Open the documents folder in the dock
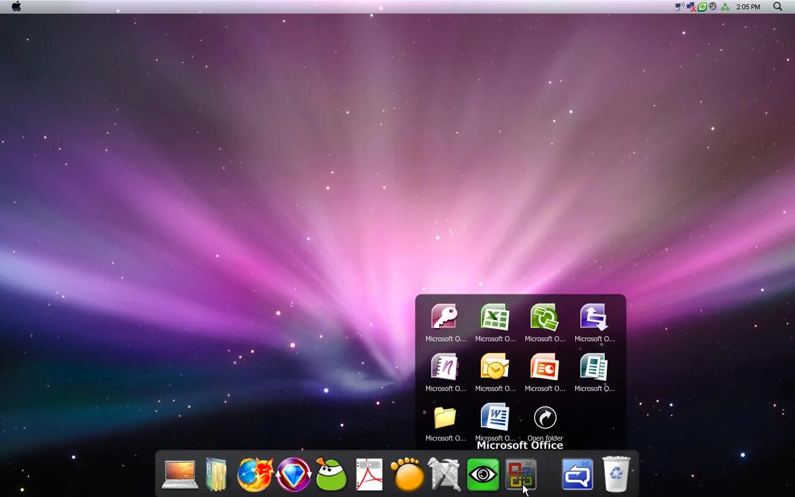Image resolution: width=795 pixels, height=497 pixels. coord(216,475)
